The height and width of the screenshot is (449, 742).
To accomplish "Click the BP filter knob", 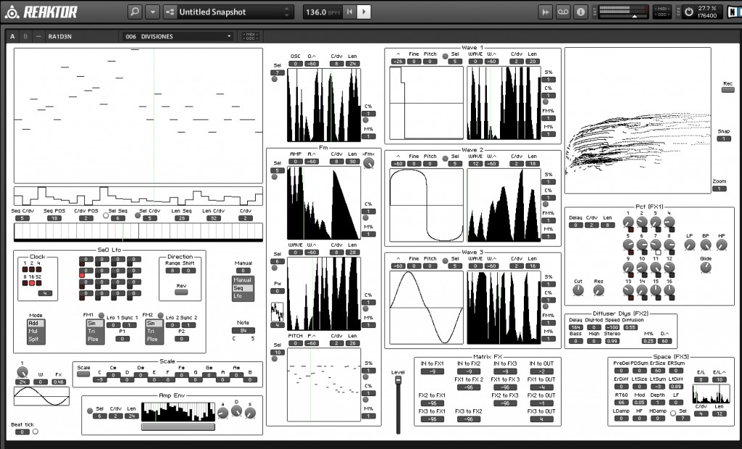I will 706,245.
